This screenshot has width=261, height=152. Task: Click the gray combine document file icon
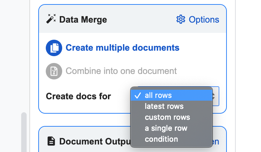point(54,71)
